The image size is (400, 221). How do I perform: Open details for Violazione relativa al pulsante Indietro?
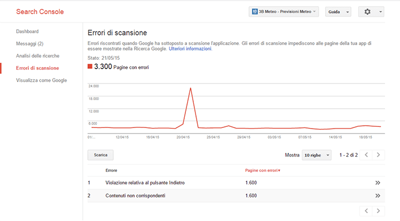(x=377, y=183)
